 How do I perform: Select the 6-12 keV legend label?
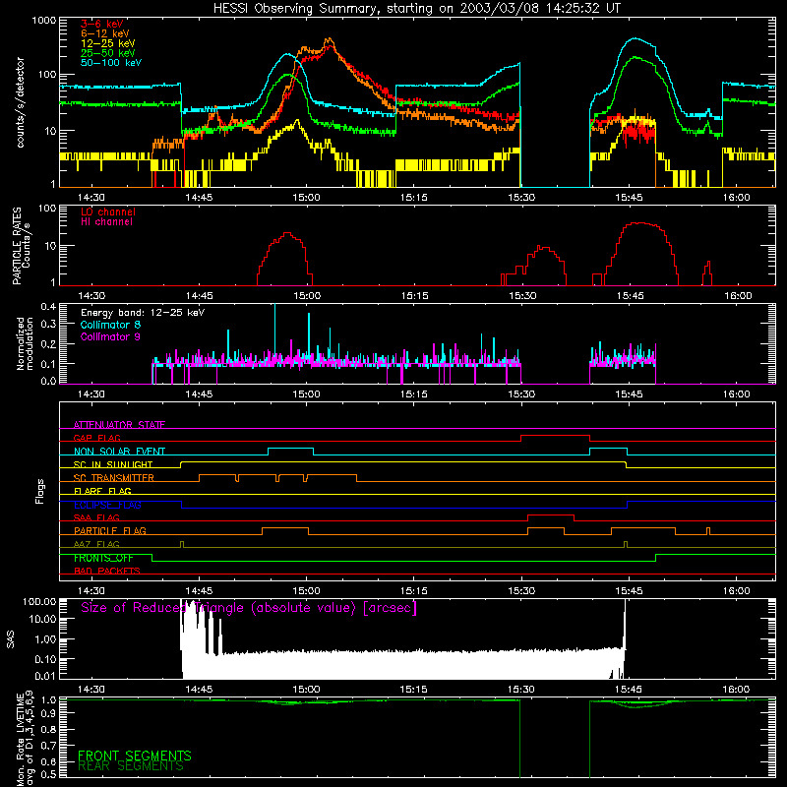tap(105, 33)
